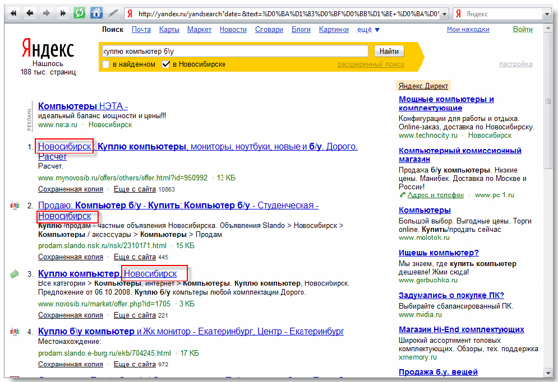The width and height of the screenshot is (558, 382).
Task: Open 'Ищешь компьютер?' ad link
Action: coord(439,253)
